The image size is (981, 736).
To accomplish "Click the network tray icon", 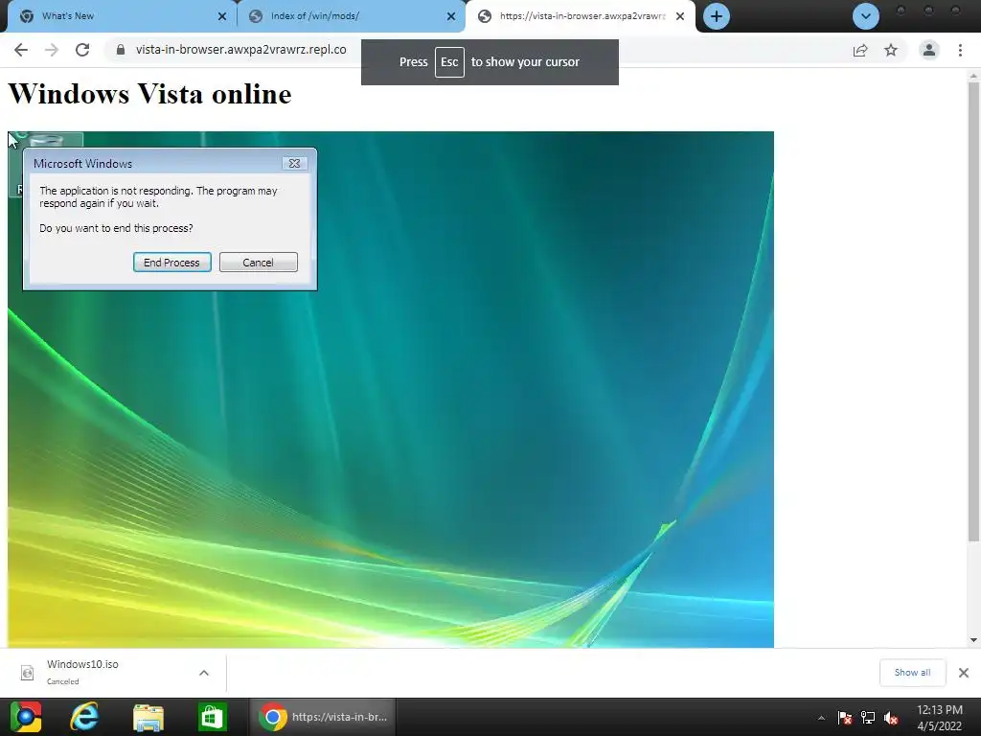I will pyautogui.click(x=868, y=718).
